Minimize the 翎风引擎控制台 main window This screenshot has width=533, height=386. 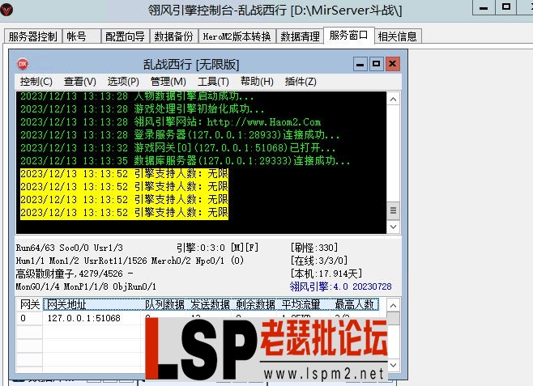(x=484, y=7)
